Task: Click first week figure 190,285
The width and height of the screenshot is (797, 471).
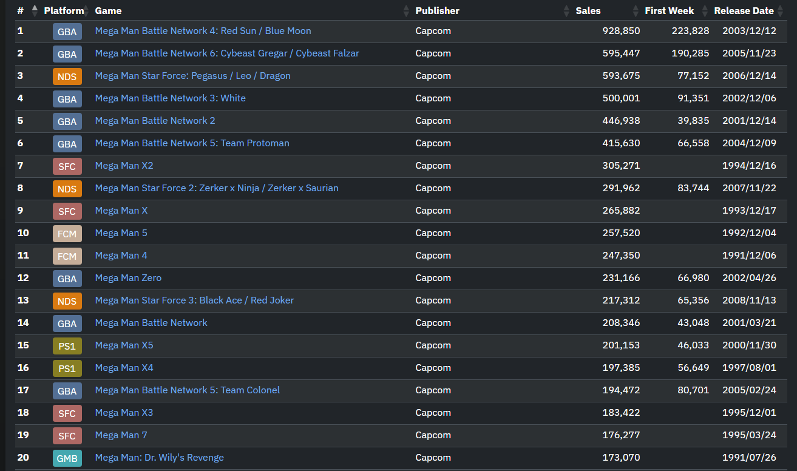Action: [690, 53]
